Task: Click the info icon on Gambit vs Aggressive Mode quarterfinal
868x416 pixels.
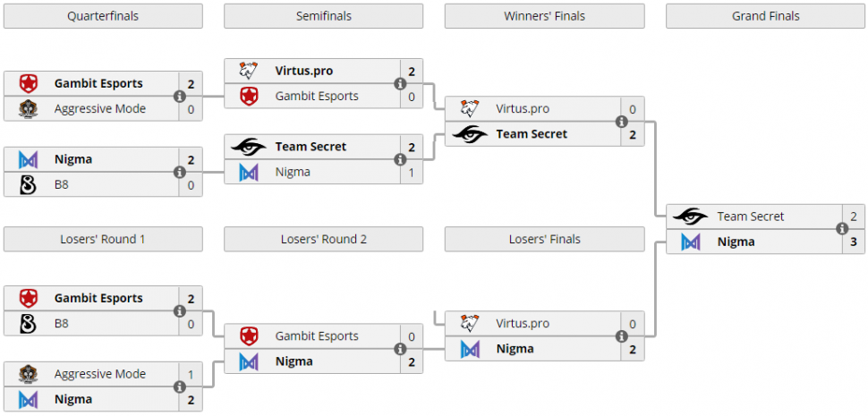Action: [x=179, y=97]
